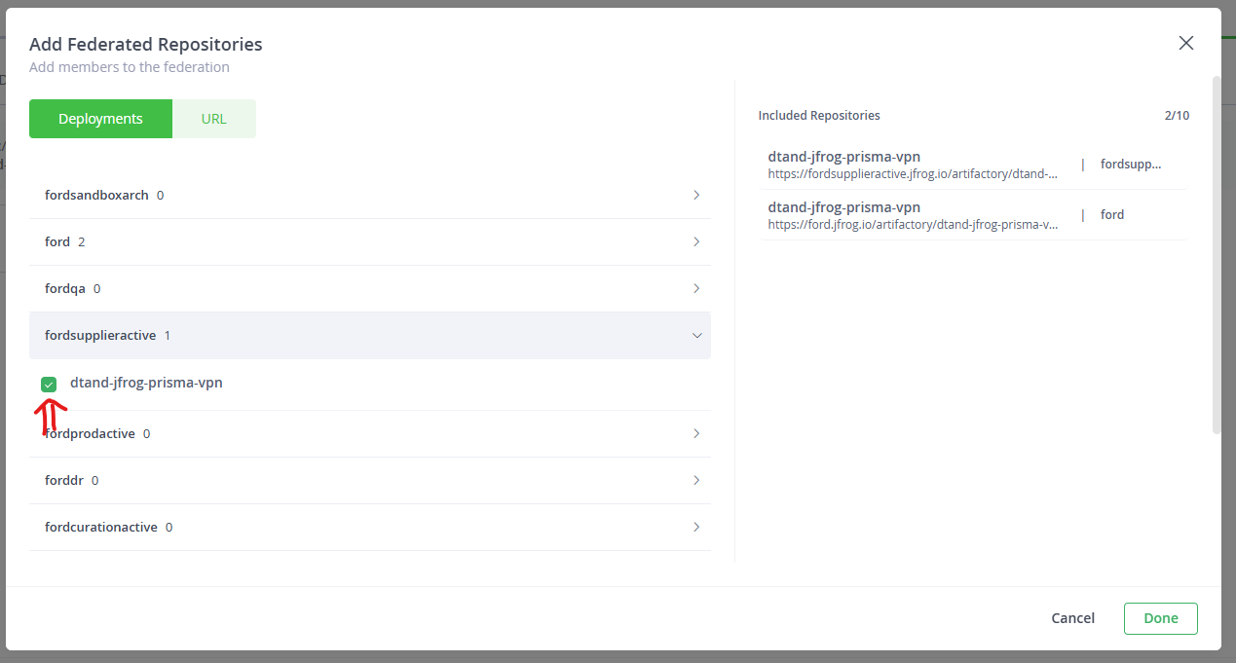Viewport: 1236px width, 663px height.
Task: Expand the forddr deployment chevron
Action: click(x=696, y=480)
